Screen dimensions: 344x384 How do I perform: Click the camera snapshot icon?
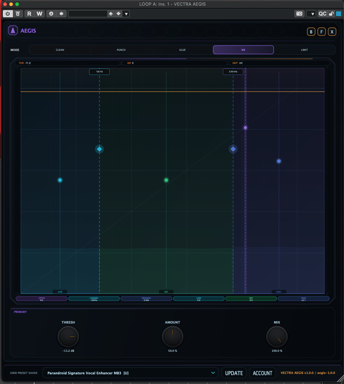(299, 14)
